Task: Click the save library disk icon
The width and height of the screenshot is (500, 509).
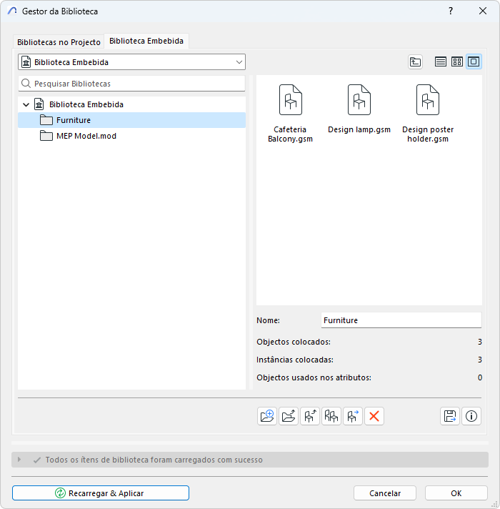Action: pos(450,416)
